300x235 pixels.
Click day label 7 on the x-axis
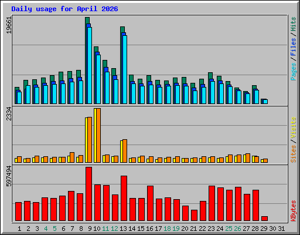click(72, 229)
